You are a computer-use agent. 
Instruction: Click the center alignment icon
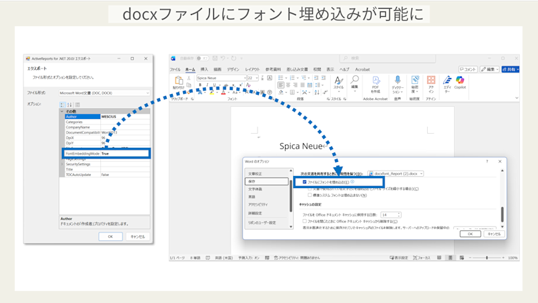click(288, 85)
